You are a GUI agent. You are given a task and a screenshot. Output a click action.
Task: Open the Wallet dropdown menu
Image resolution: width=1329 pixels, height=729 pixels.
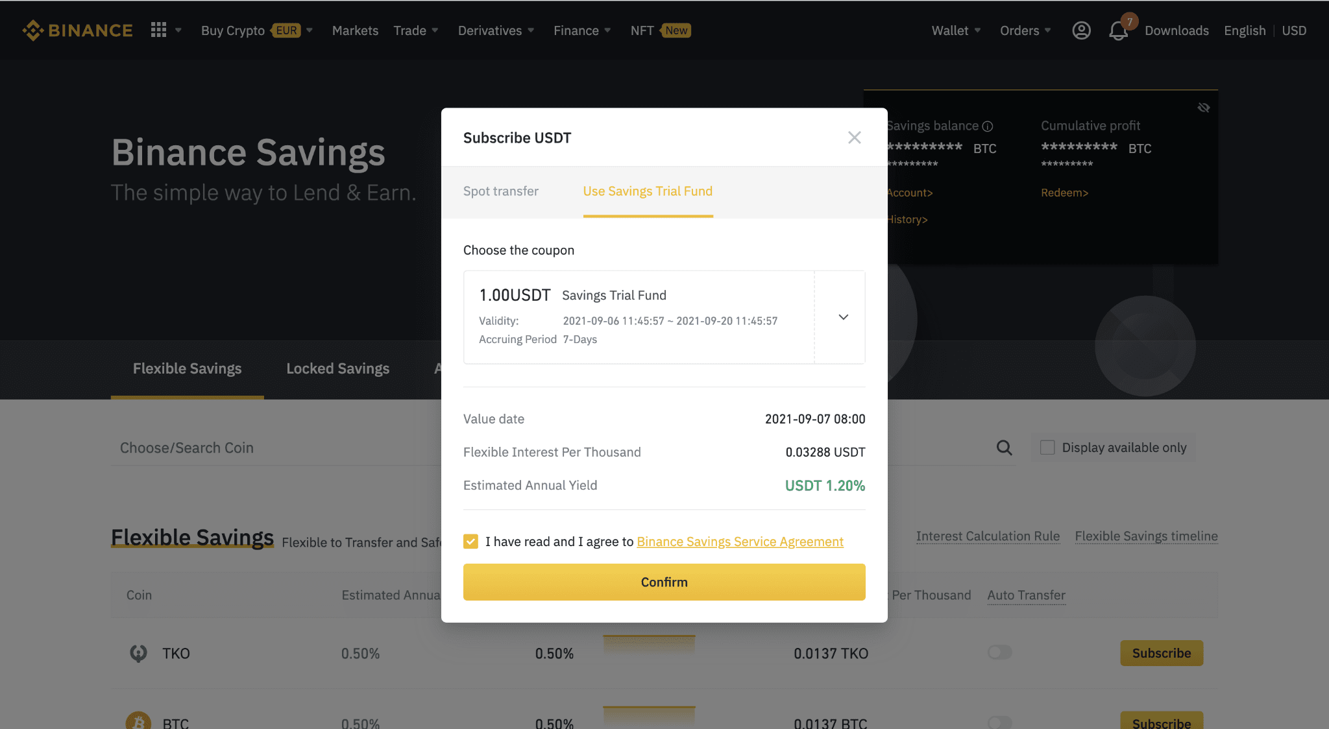point(956,30)
